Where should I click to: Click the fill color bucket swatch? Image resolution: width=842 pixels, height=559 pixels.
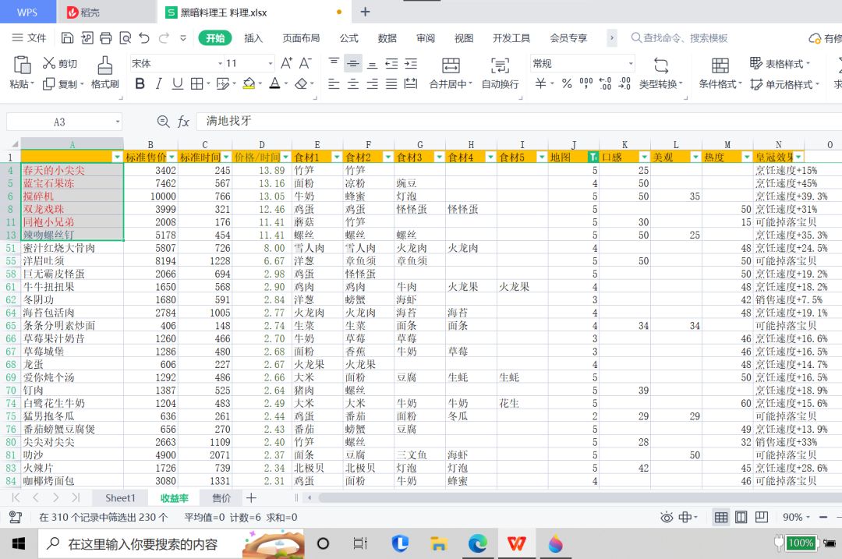(249, 84)
